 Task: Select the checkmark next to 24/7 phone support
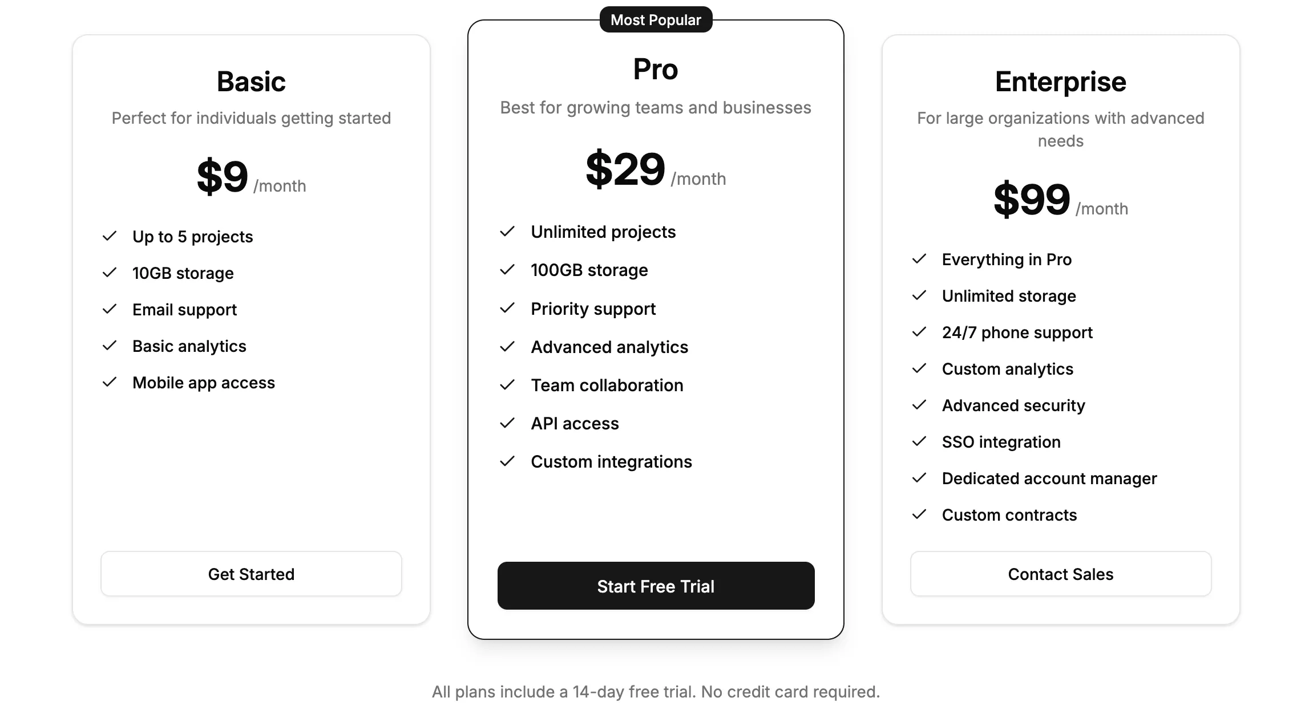coord(920,332)
